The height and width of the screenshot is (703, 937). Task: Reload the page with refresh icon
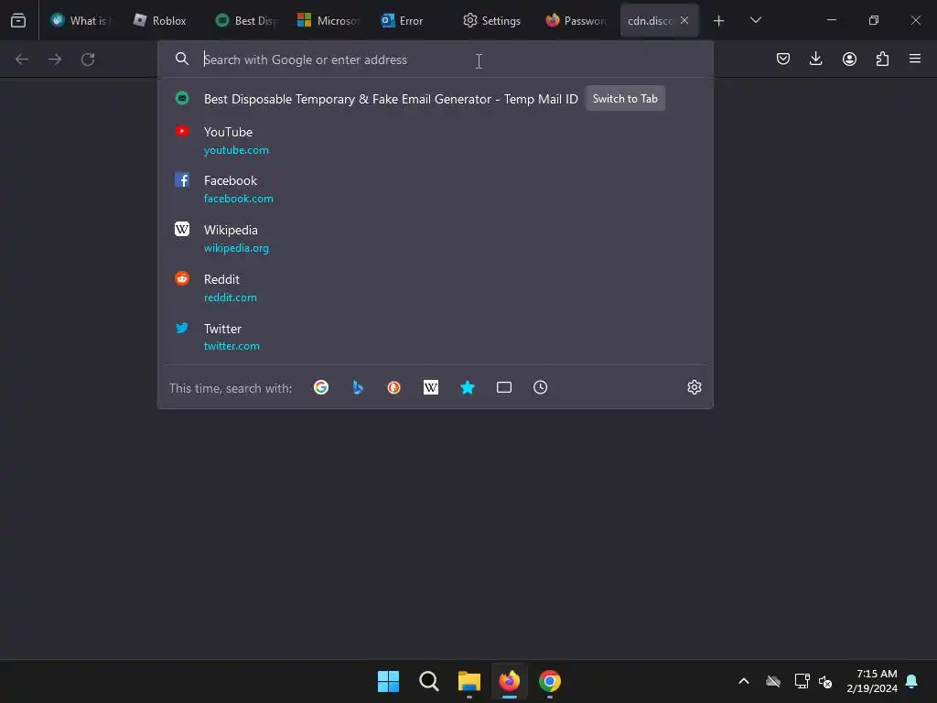(x=88, y=59)
